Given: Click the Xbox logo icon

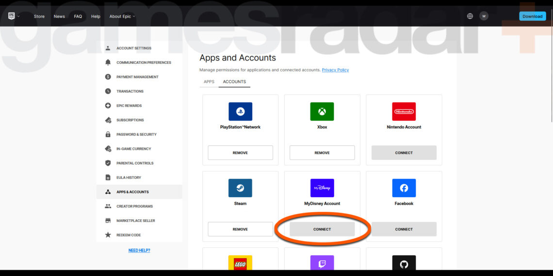Looking at the screenshot, I should [x=322, y=111].
